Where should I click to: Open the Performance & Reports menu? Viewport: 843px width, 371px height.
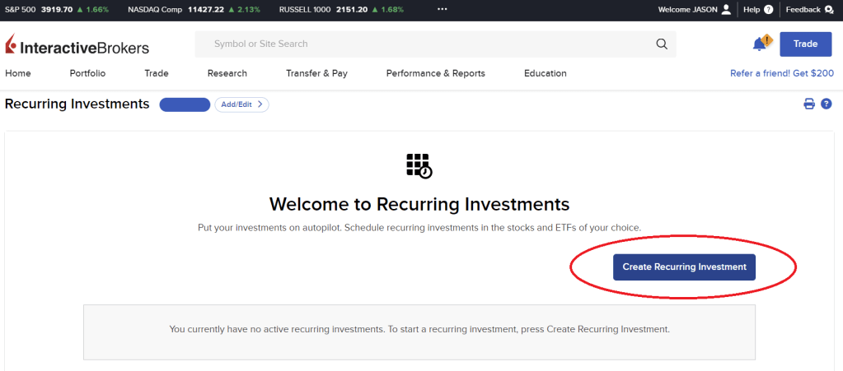pyautogui.click(x=435, y=73)
